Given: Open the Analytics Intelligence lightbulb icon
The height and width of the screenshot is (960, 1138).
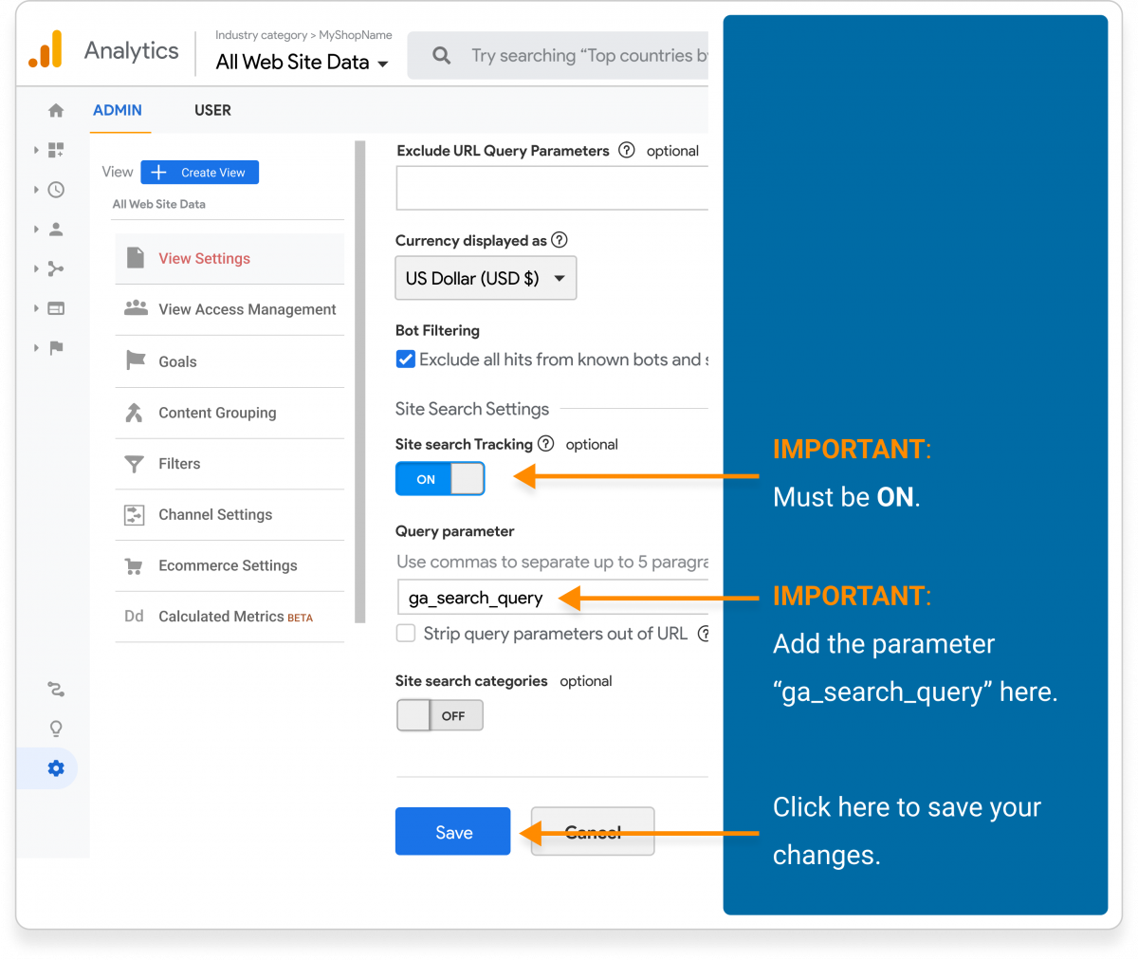Looking at the screenshot, I should click(x=55, y=729).
